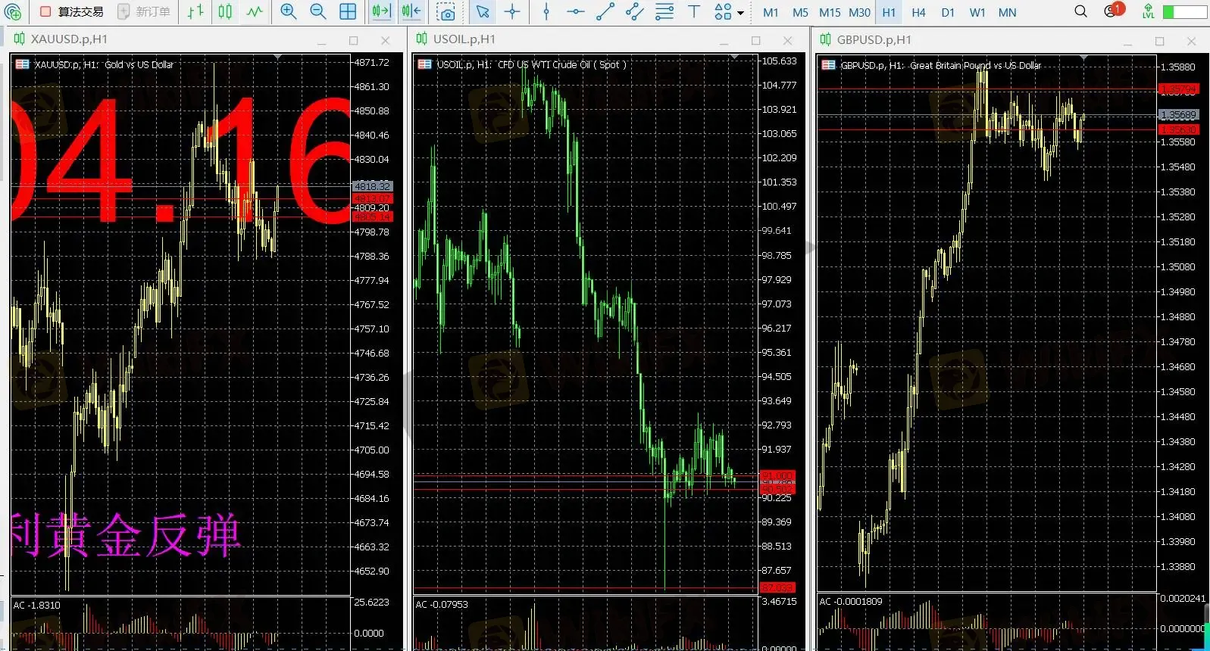Switch chart to bar chart mode
The height and width of the screenshot is (651, 1210).
(195, 11)
